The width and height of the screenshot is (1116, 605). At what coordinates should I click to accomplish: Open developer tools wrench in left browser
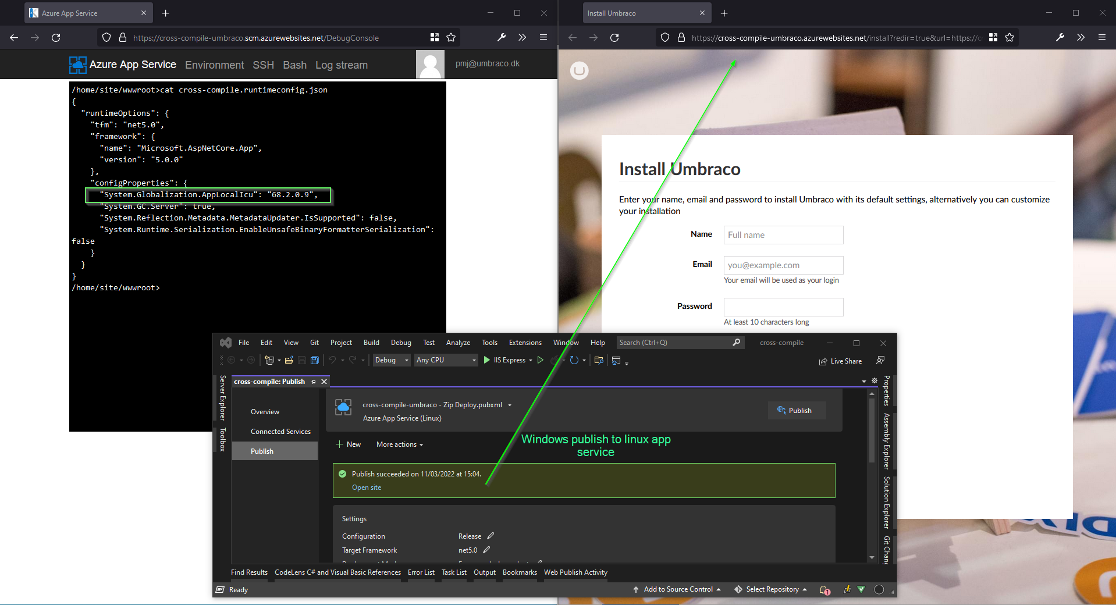click(502, 37)
